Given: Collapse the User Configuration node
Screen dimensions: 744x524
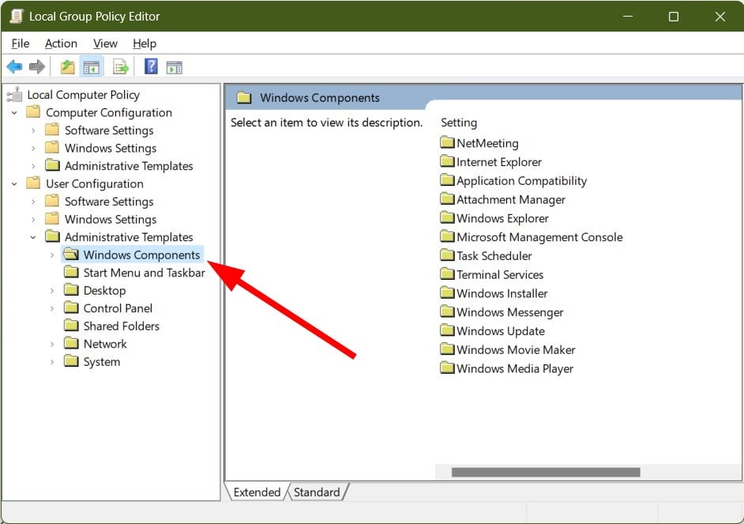Looking at the screenshot, I should pos(14,183).
